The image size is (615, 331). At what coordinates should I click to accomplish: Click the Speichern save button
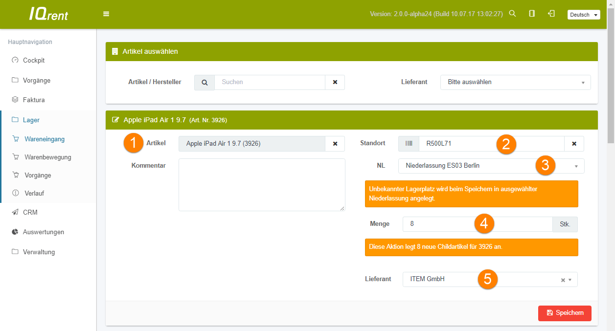coord(565,313)
